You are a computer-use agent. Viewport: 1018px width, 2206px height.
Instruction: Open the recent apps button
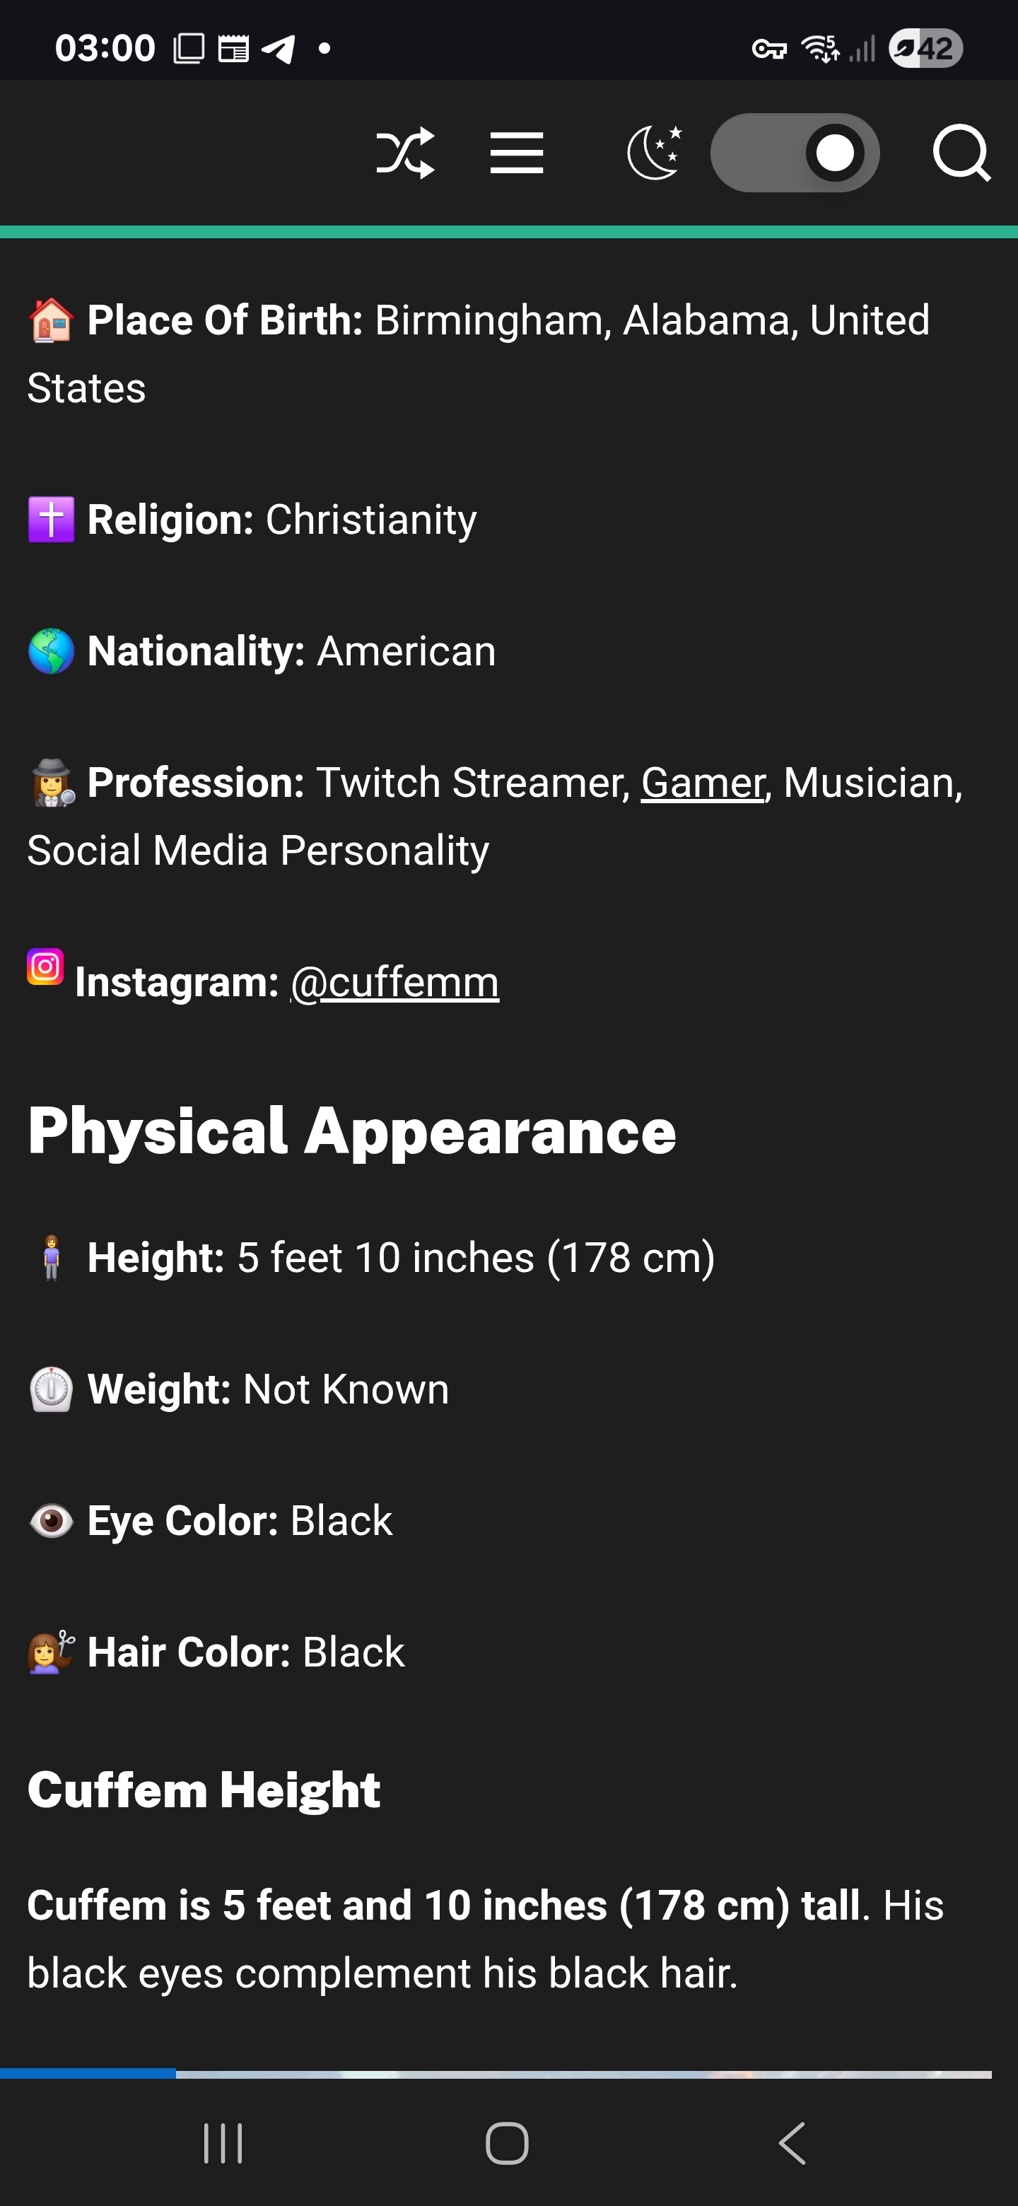click(223, 2142)
